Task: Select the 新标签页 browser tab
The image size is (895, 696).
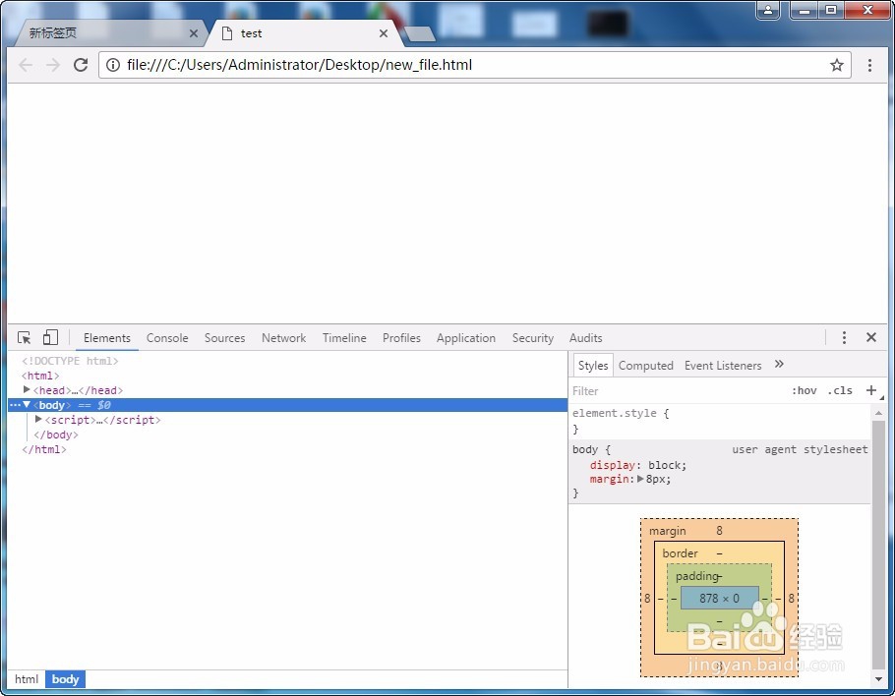Action: click(x=109, y=33)
